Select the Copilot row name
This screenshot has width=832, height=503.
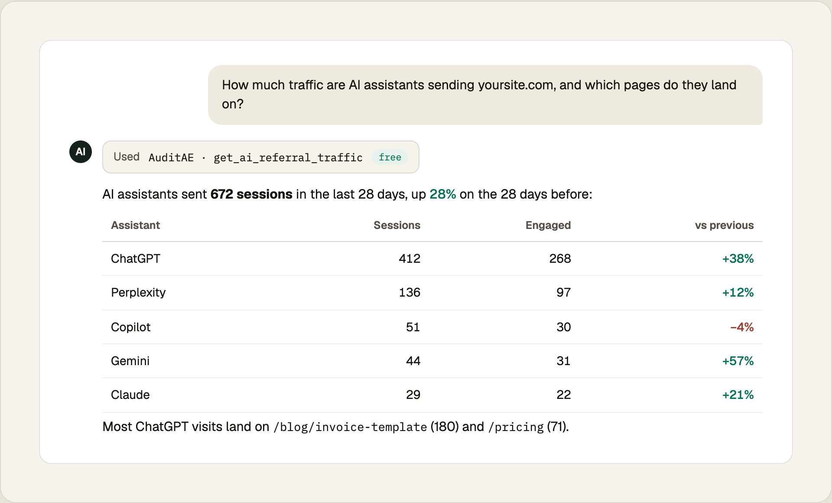point(131,327)
